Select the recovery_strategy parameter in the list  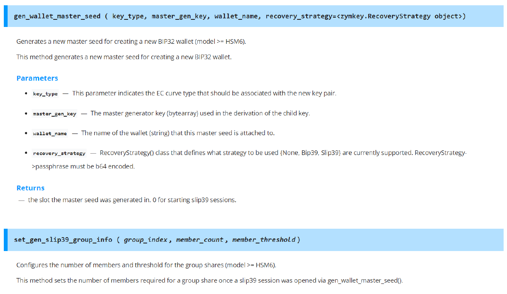pyautogui.click(x=59, y=153)
